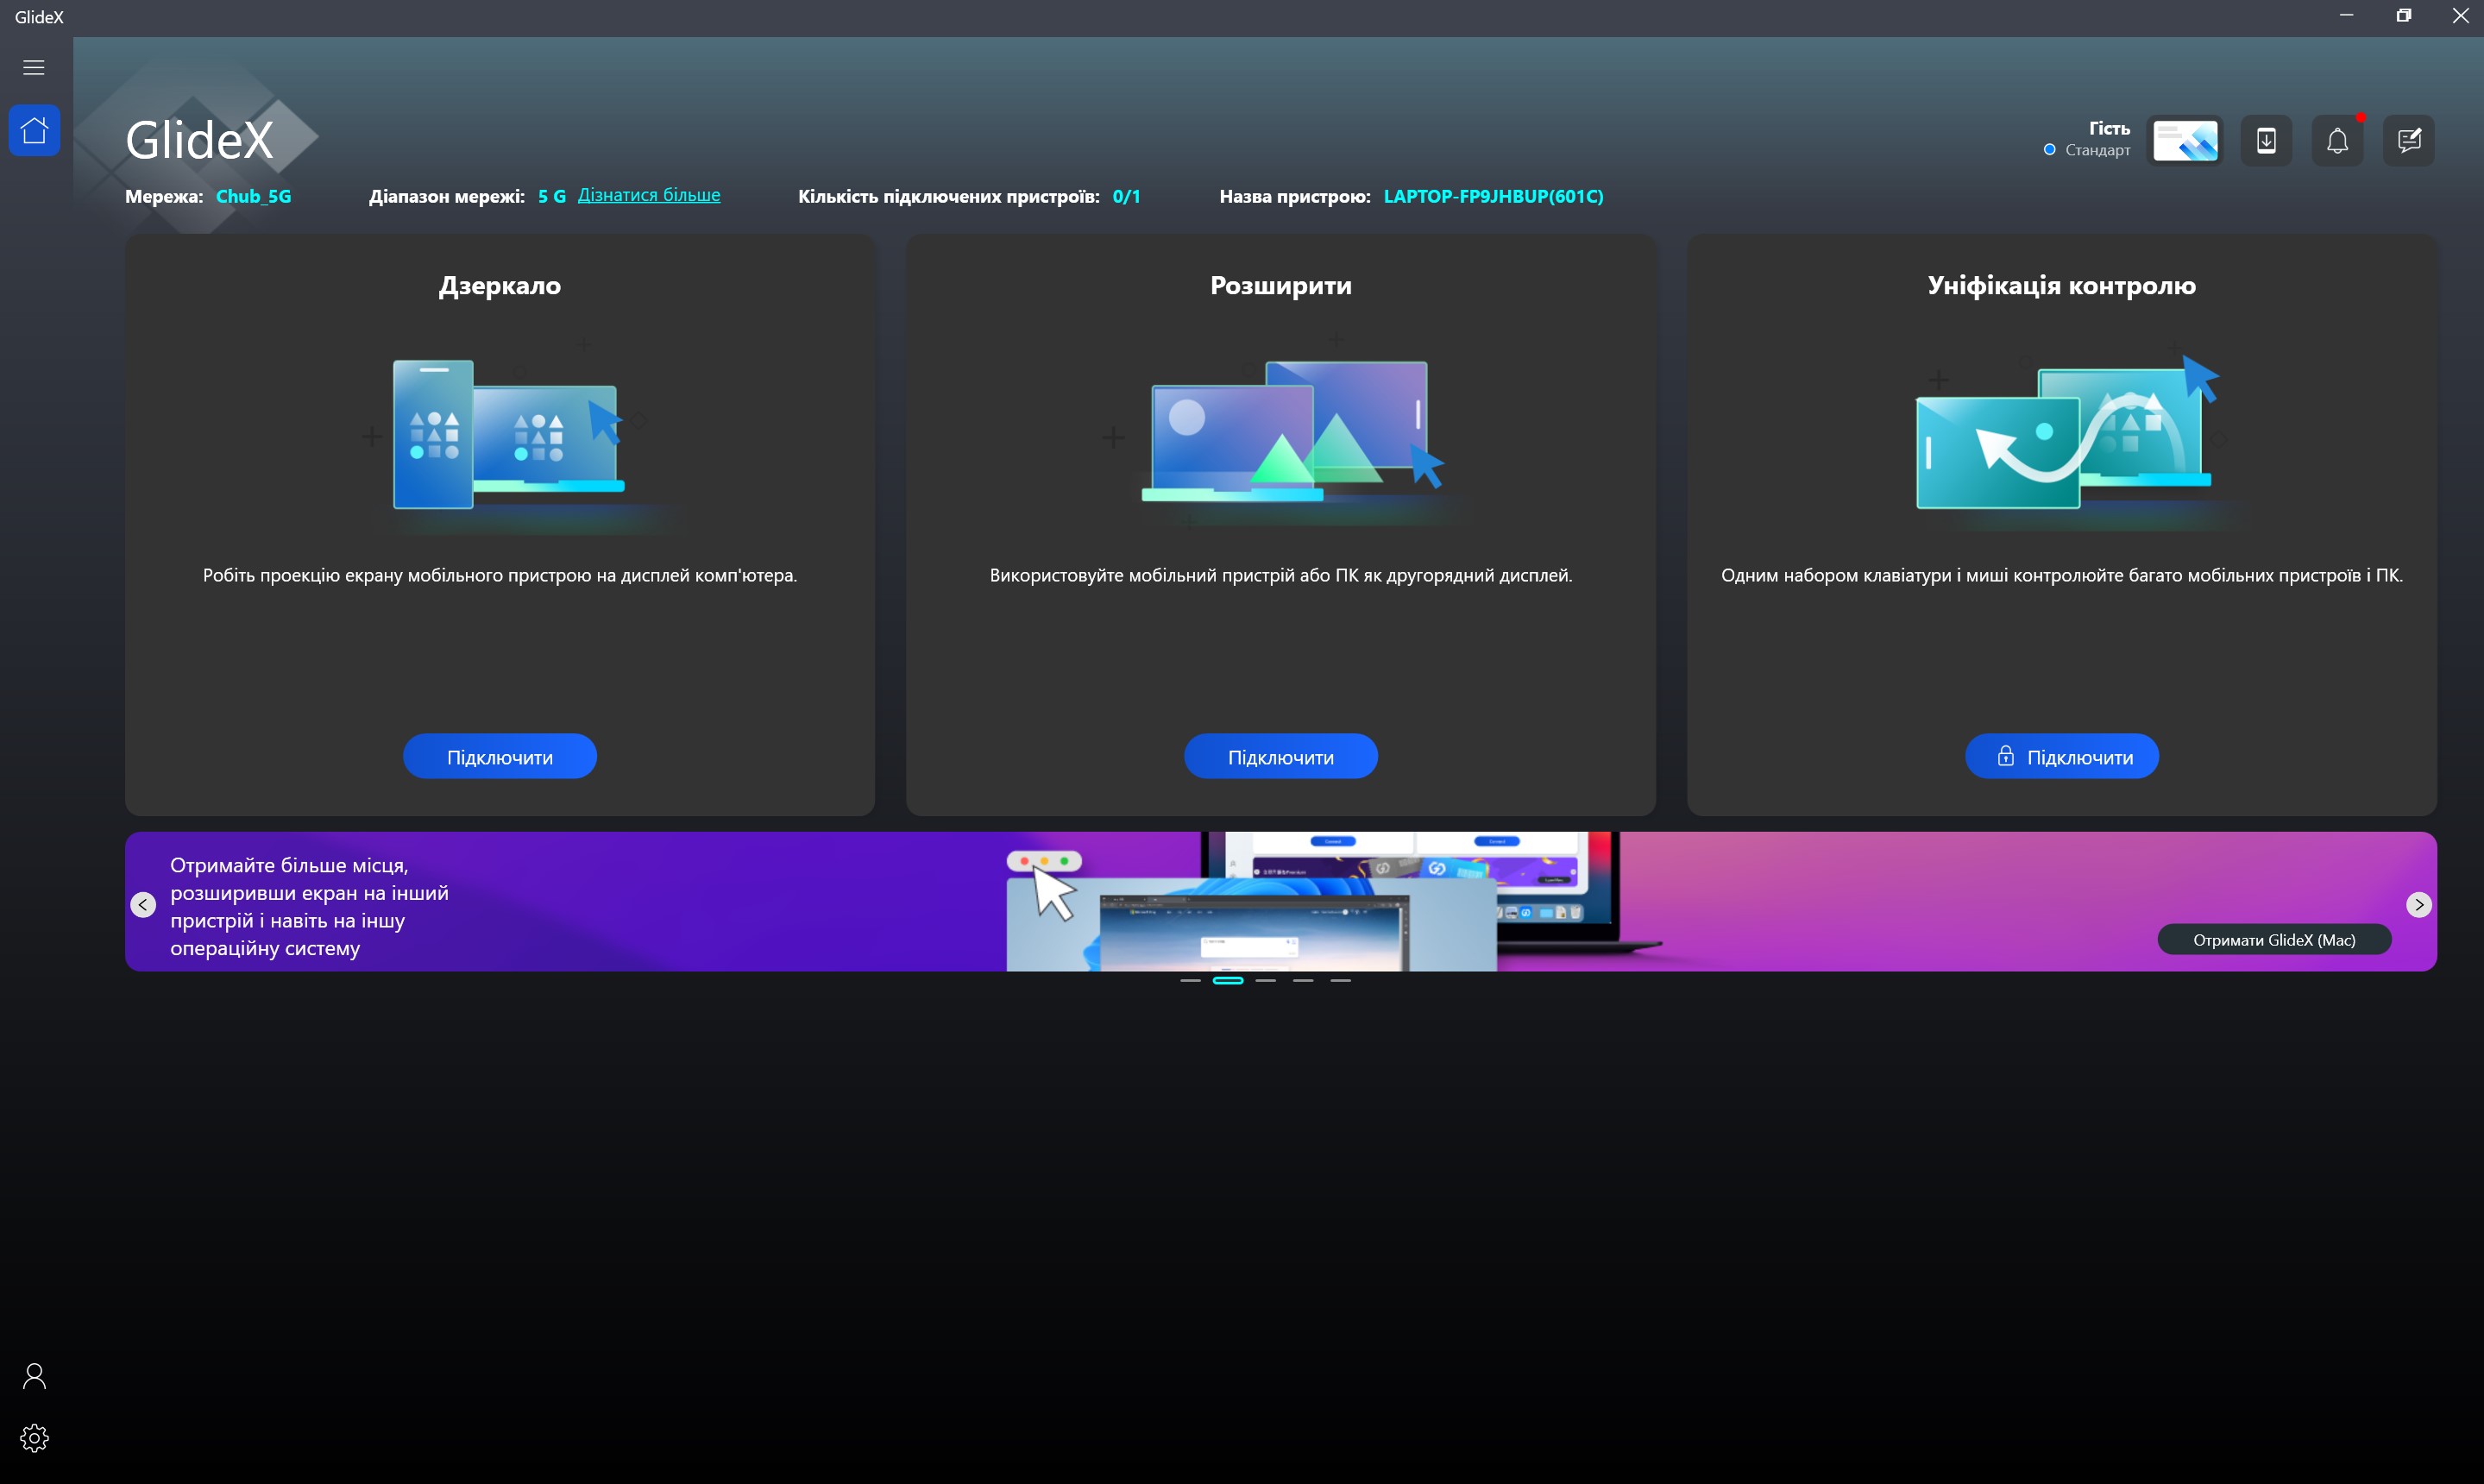Click the Home icon in the sidebar

tap(34, 131)
